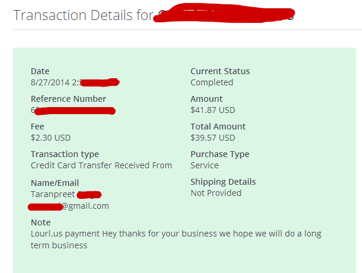Click the Lourl.us payment note text

pyautogui.click(x=176, y=234)
